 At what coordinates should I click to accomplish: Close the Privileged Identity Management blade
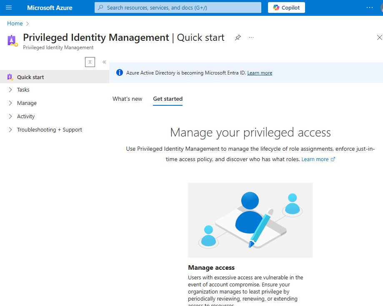pos(379,37)
